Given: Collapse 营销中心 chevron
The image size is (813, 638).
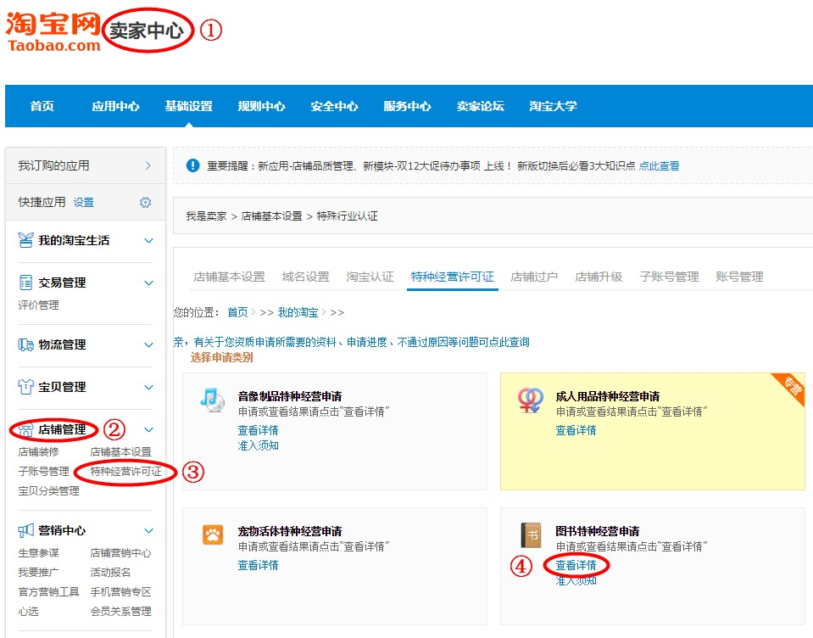Looking at the screenshot, I should (149, 530).
